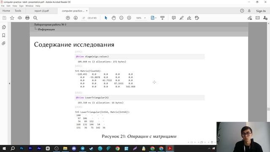Image resolution: width=270 pixels, height=152 pixels.
Task: Open Steam from the taskbar
Action: click(91, 148)
